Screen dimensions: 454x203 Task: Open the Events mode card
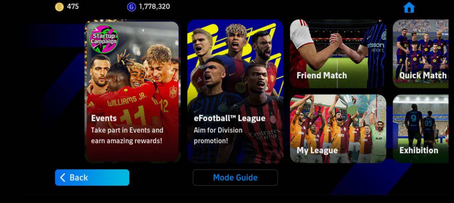(133, 91)
